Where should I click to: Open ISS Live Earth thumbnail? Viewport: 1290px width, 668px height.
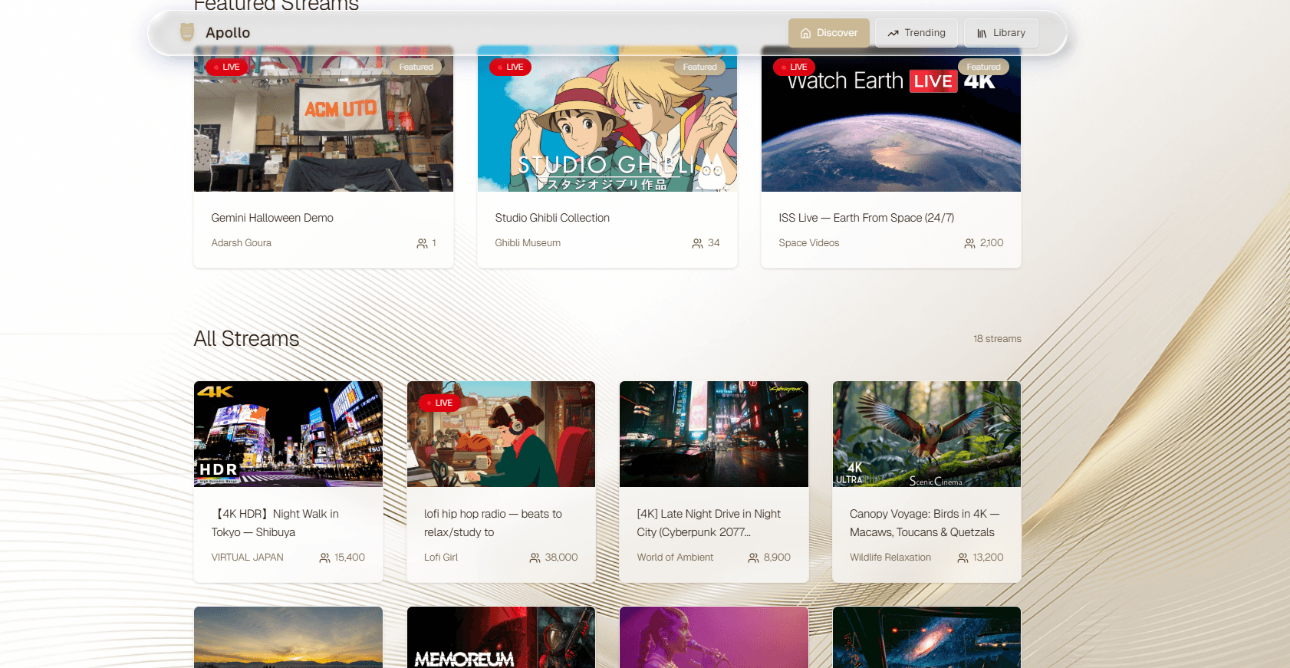tap(891, 119)
